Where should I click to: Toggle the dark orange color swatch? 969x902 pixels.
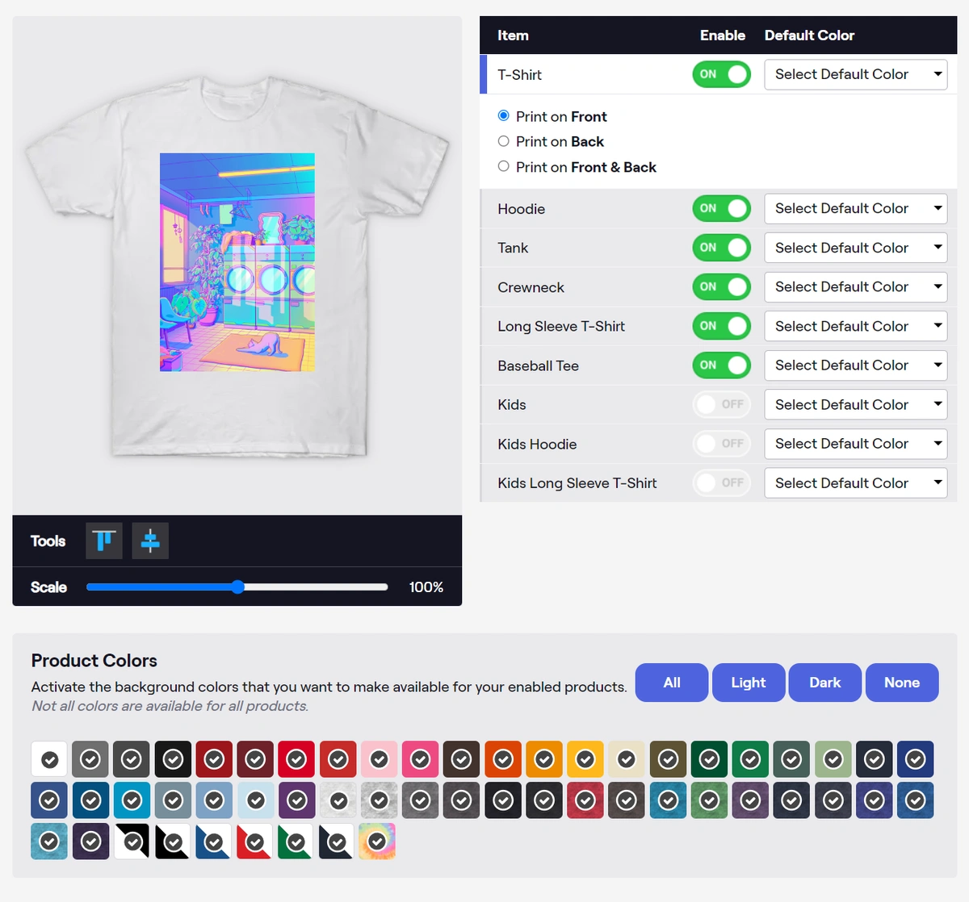tap(503, 759)
